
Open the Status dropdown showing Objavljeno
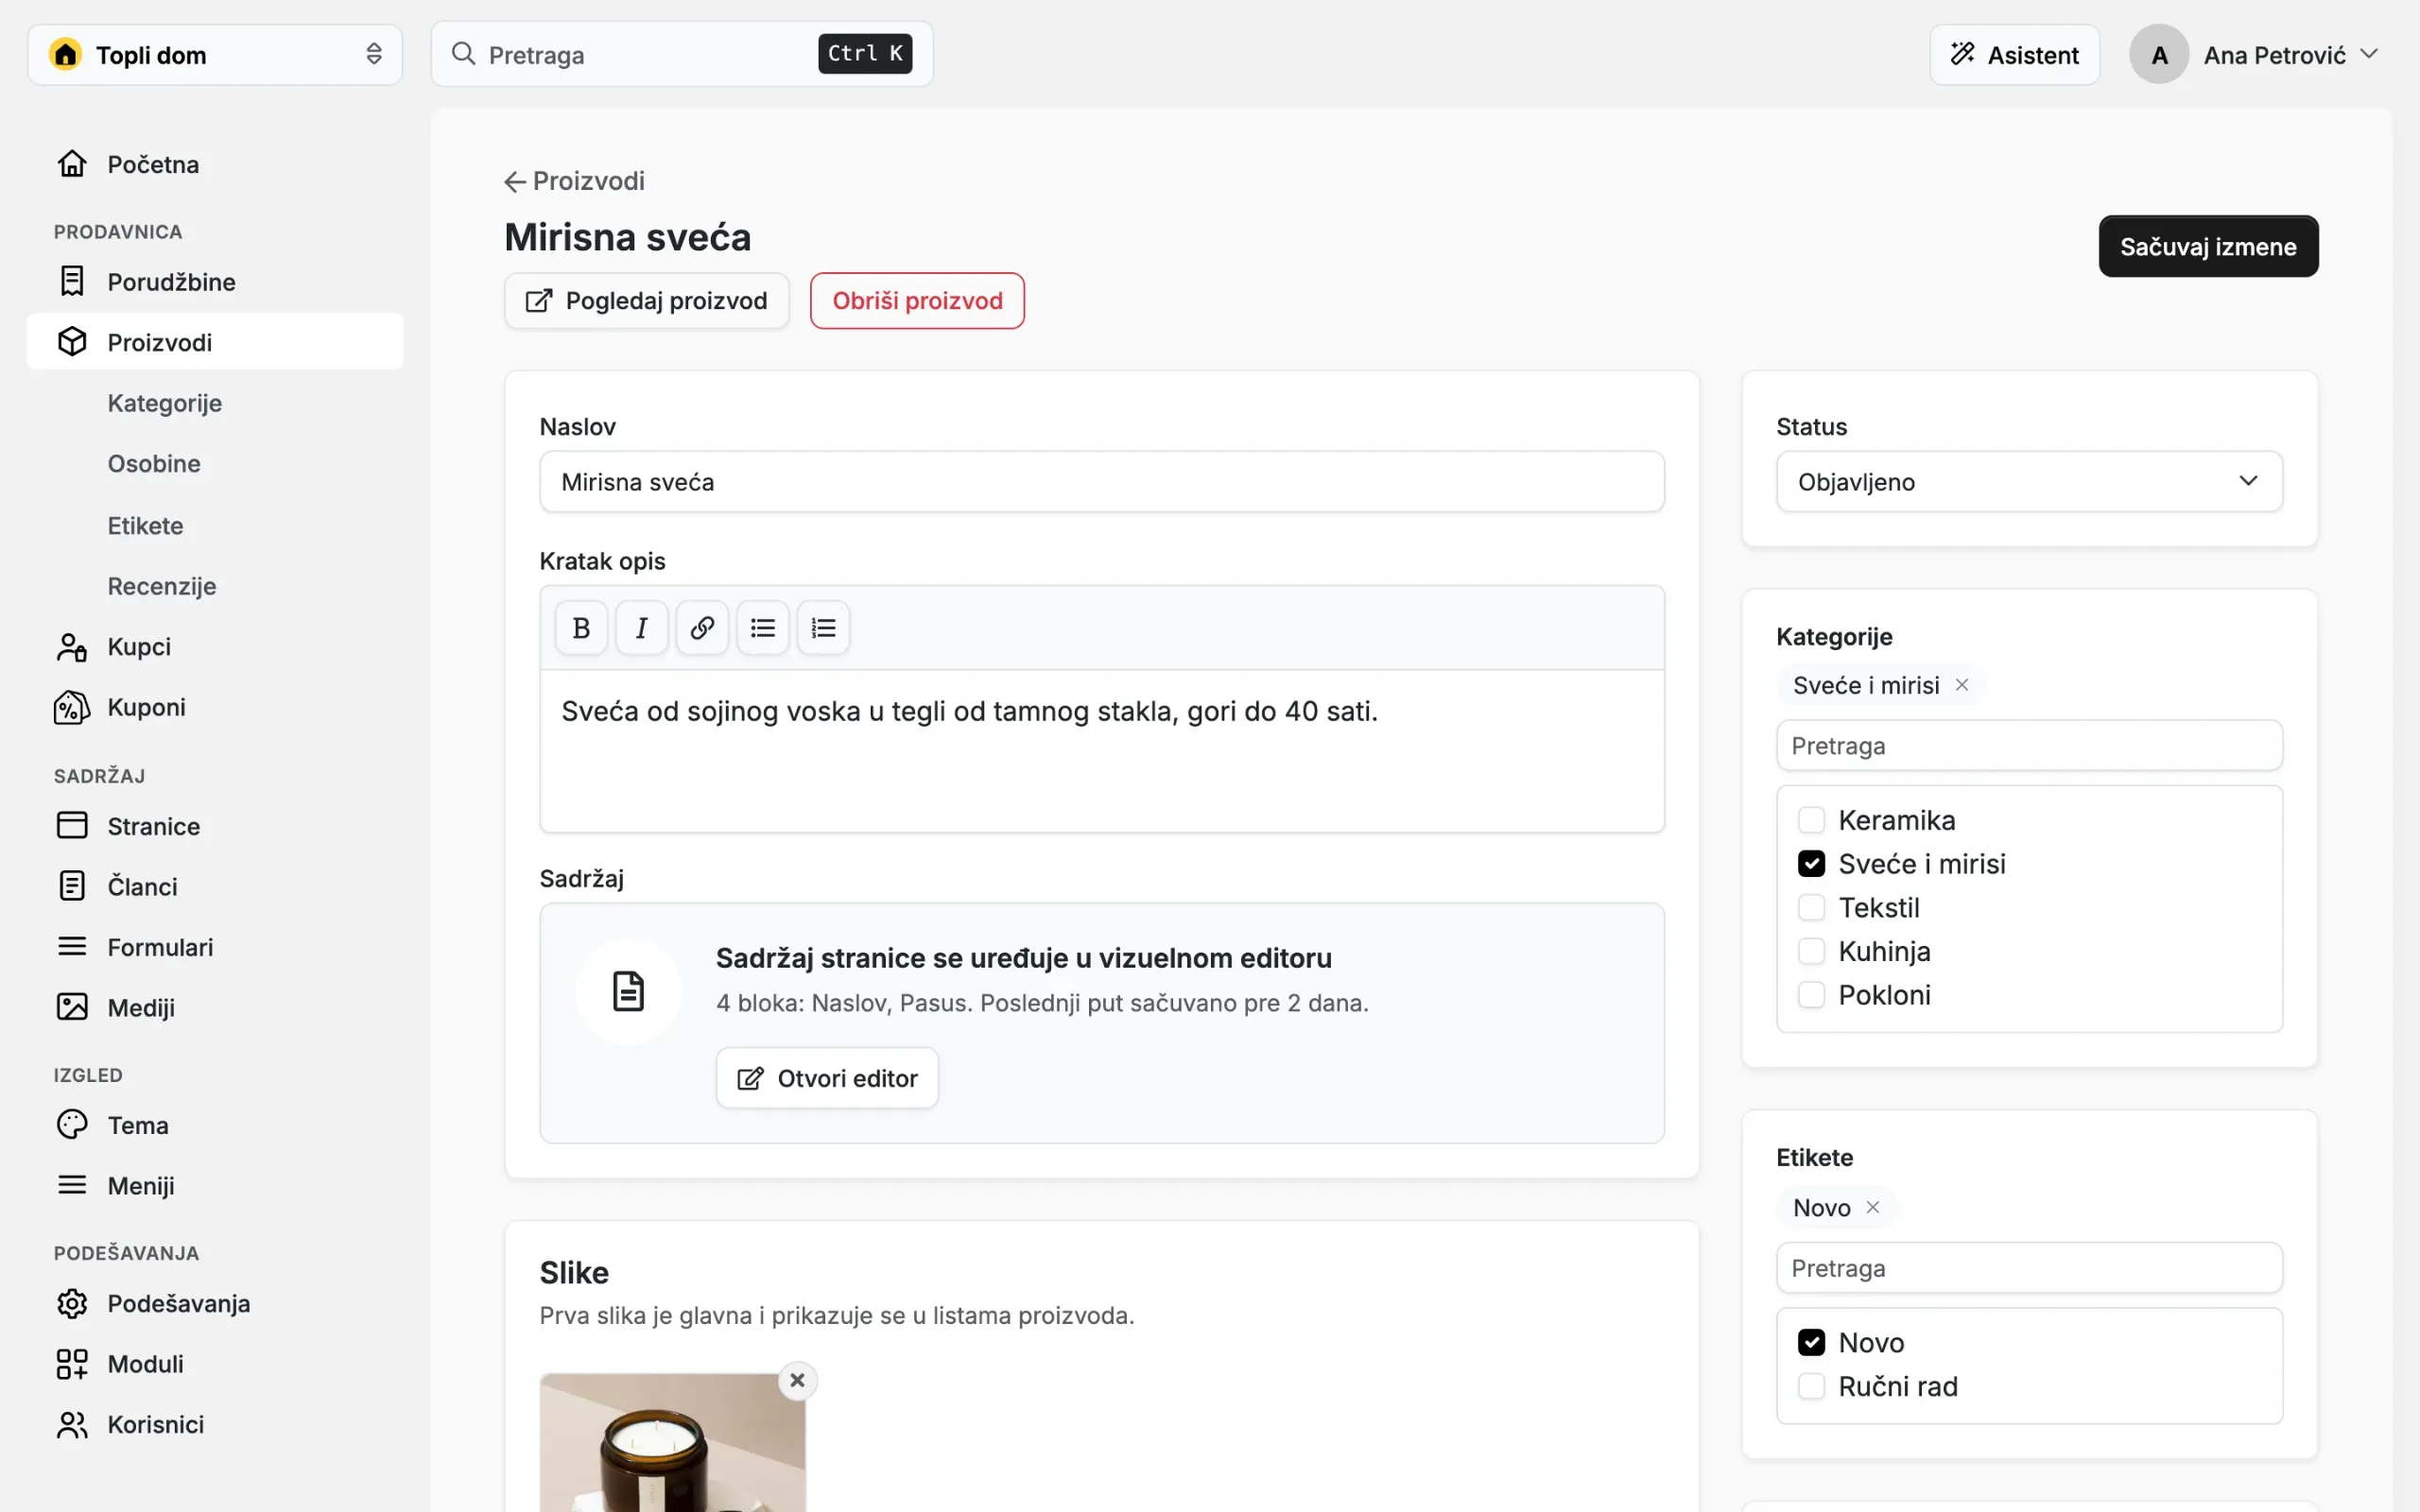tap(2029, 482)
